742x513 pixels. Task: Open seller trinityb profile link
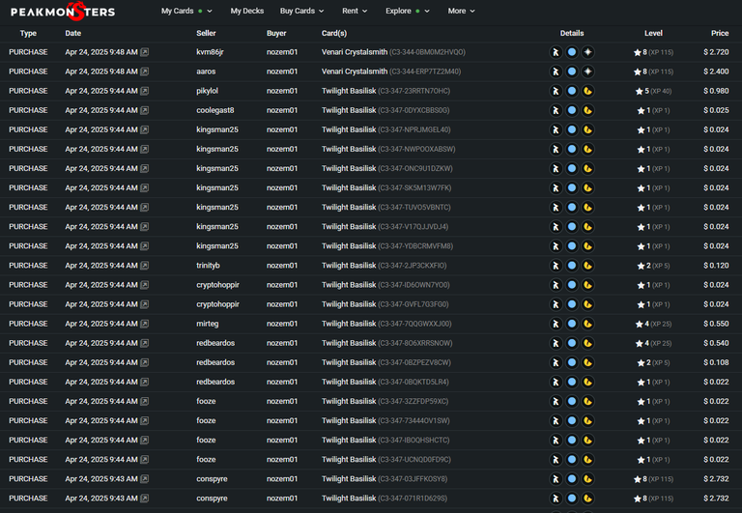[x=209, y=266]
